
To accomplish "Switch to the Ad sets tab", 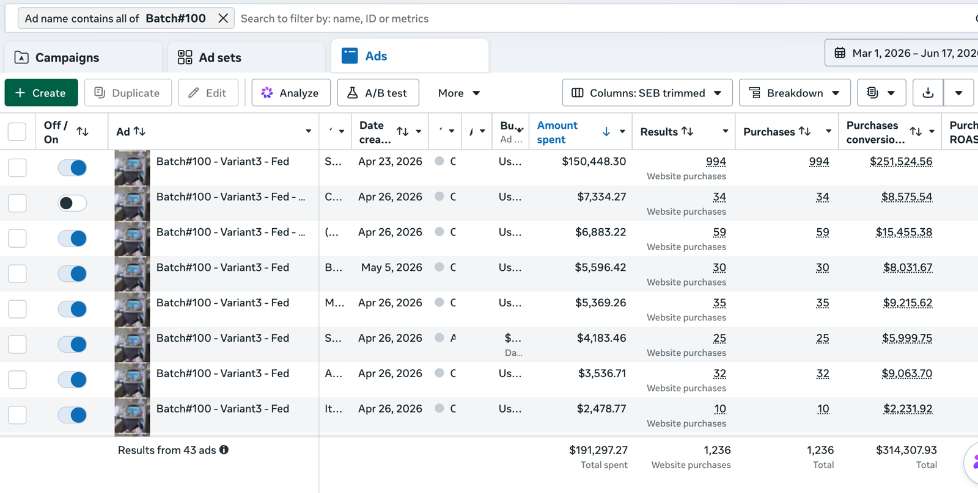I will click(247, 57).
